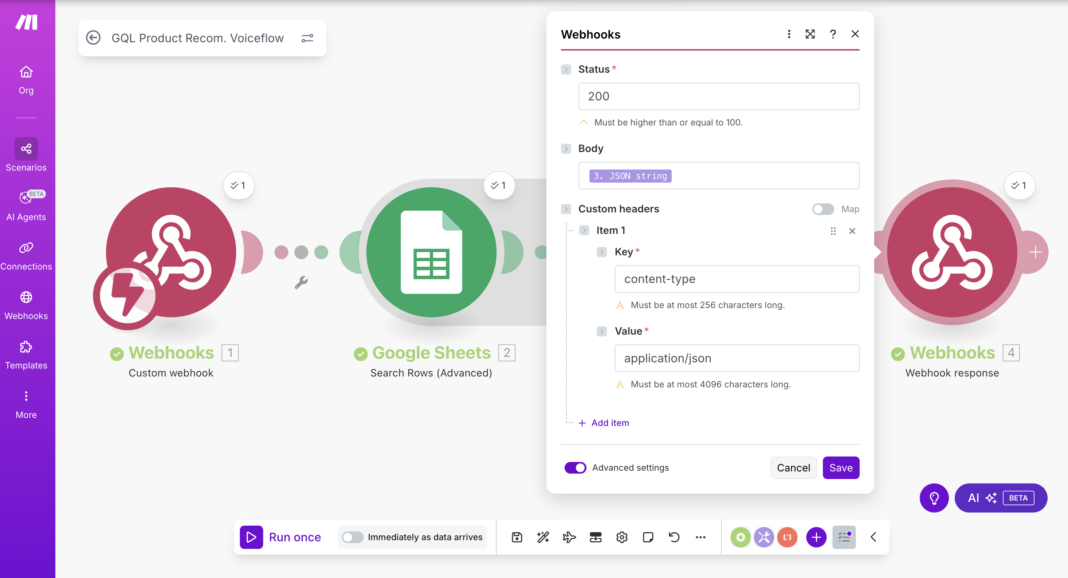
Task: Click the Status input showing 200
Action: click(718, 96)
